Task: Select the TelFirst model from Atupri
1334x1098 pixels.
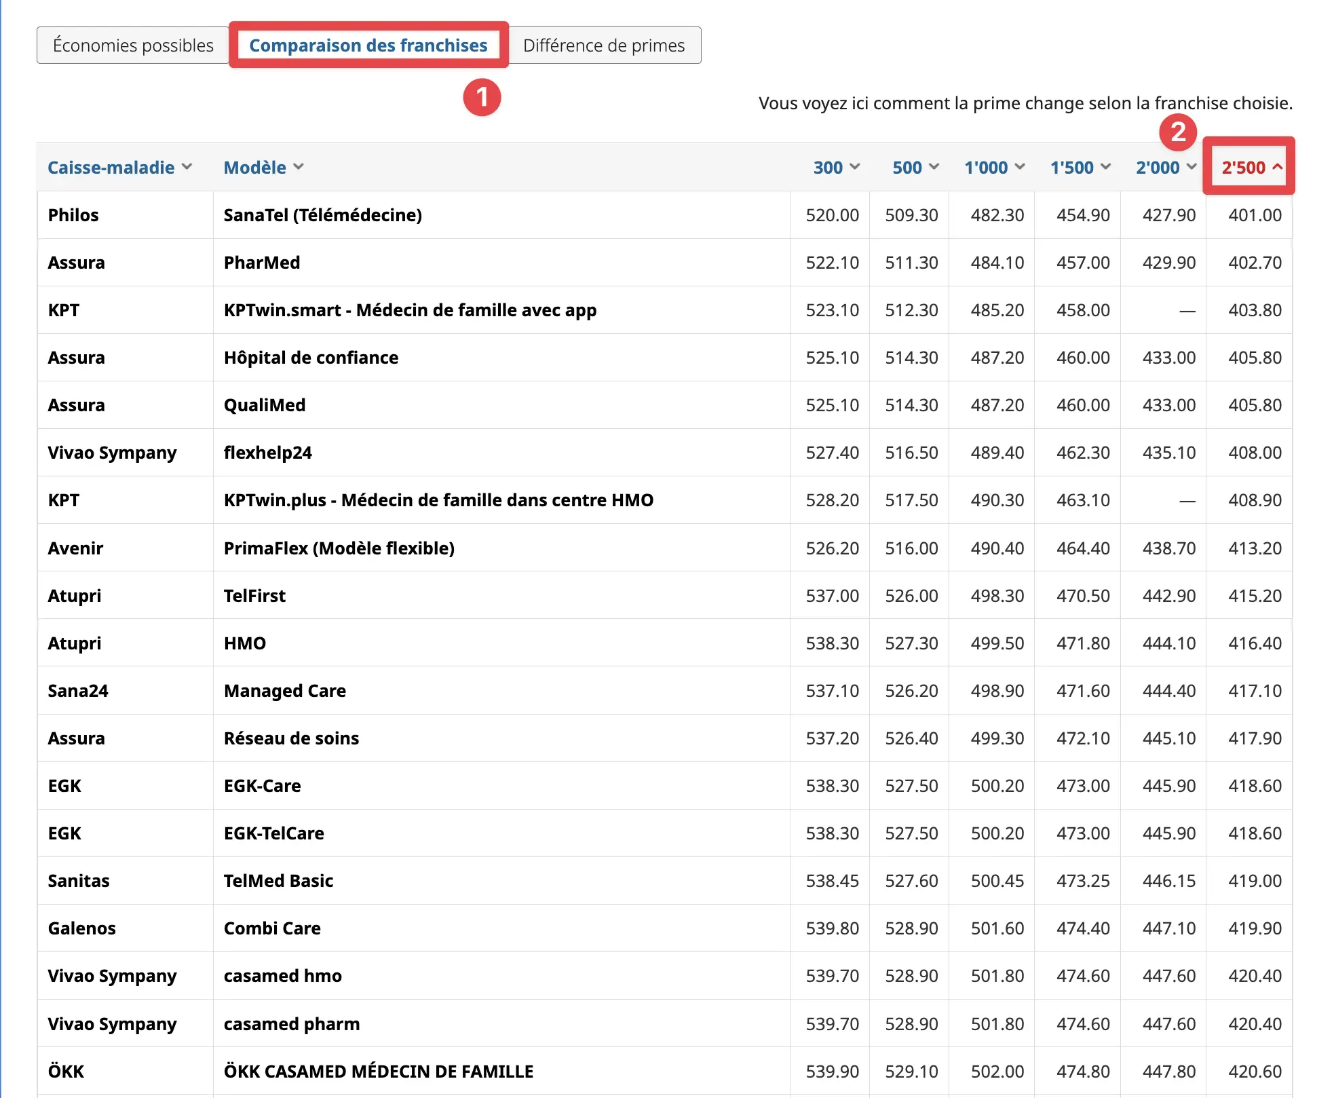Action: pyautogui.click(x=254, y=596)
